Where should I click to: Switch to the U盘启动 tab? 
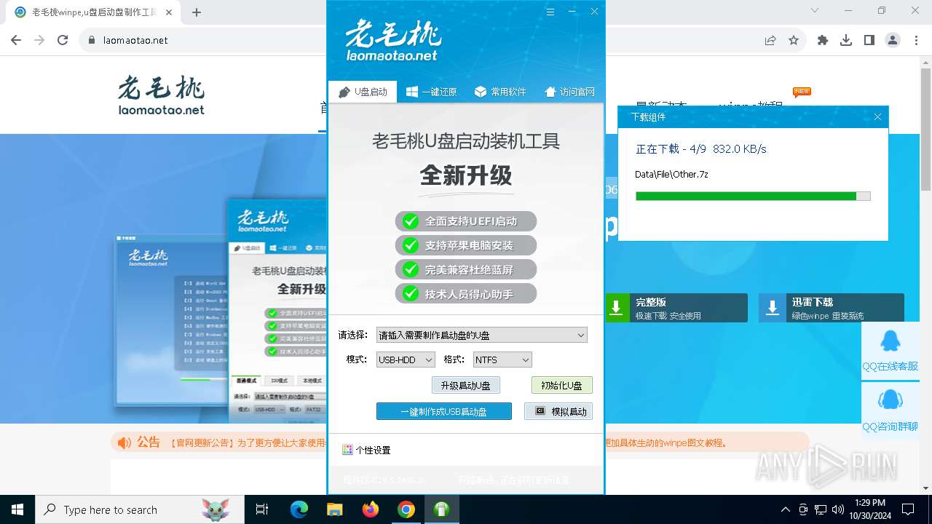[363, 92]
